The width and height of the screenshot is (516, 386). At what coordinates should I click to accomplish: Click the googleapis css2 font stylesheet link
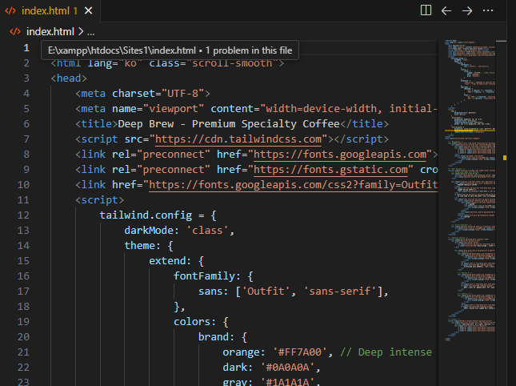click(293, 185)
